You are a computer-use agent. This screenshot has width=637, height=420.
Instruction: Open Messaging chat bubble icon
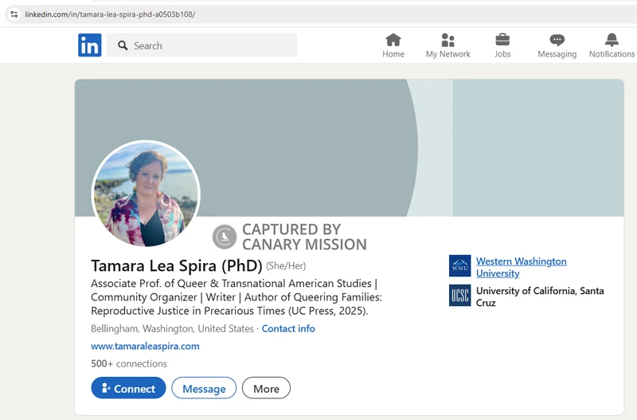[x=557, y=40]
